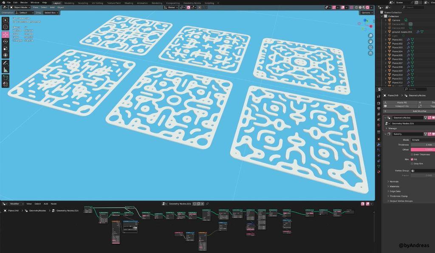Enable the Only Rim checkbox

pyautogui.click(x=412, y=164)
